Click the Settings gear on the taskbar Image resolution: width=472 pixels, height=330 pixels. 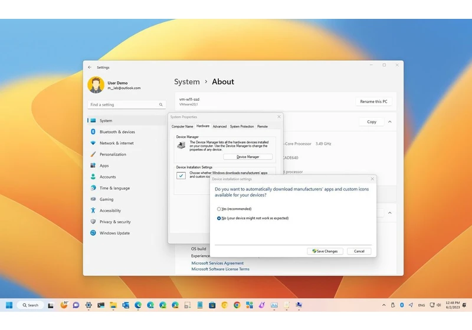pos(88,305)
